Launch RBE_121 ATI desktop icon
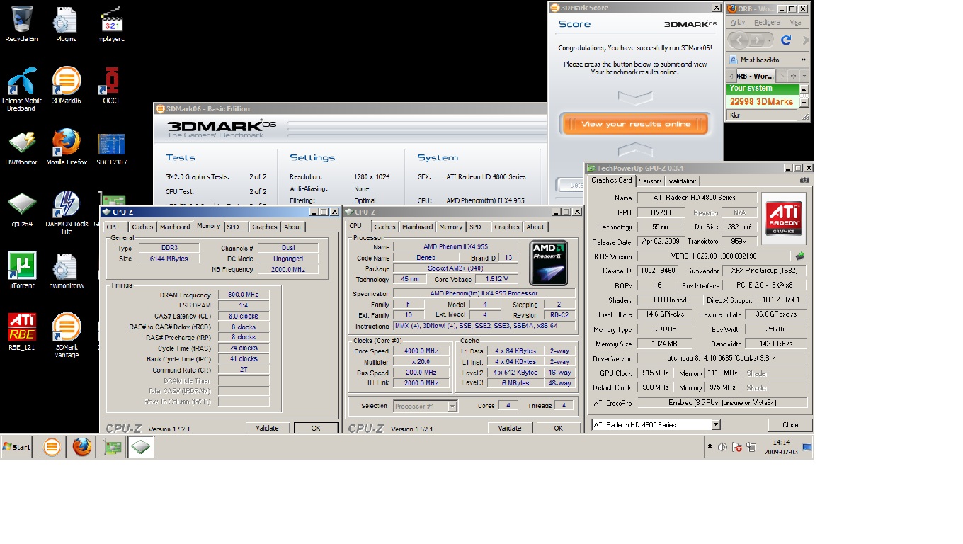This screenshot has width=963, height=544. [x=21, y=331]
